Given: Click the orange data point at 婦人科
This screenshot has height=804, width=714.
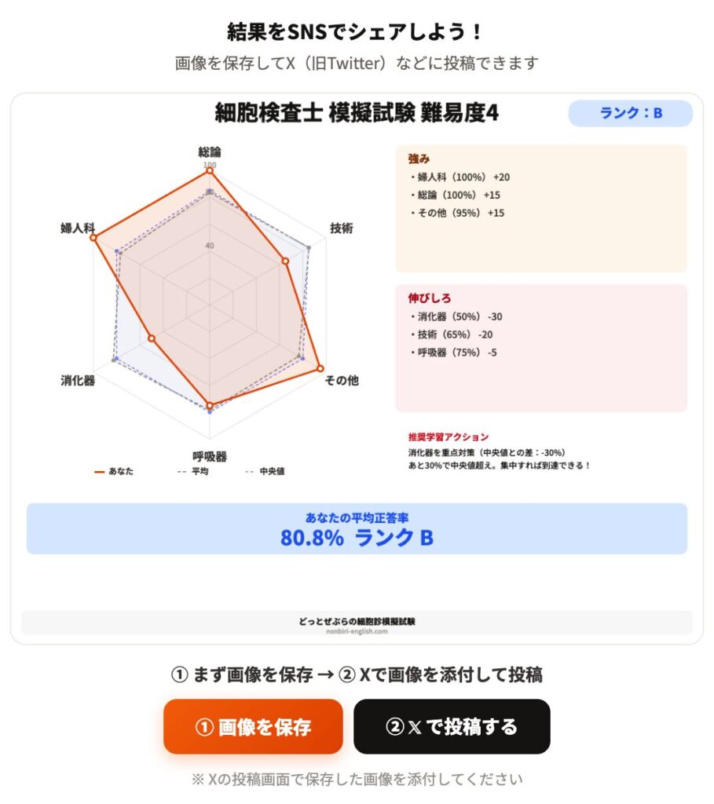Looking at the screenshot, I should (93, 237).
